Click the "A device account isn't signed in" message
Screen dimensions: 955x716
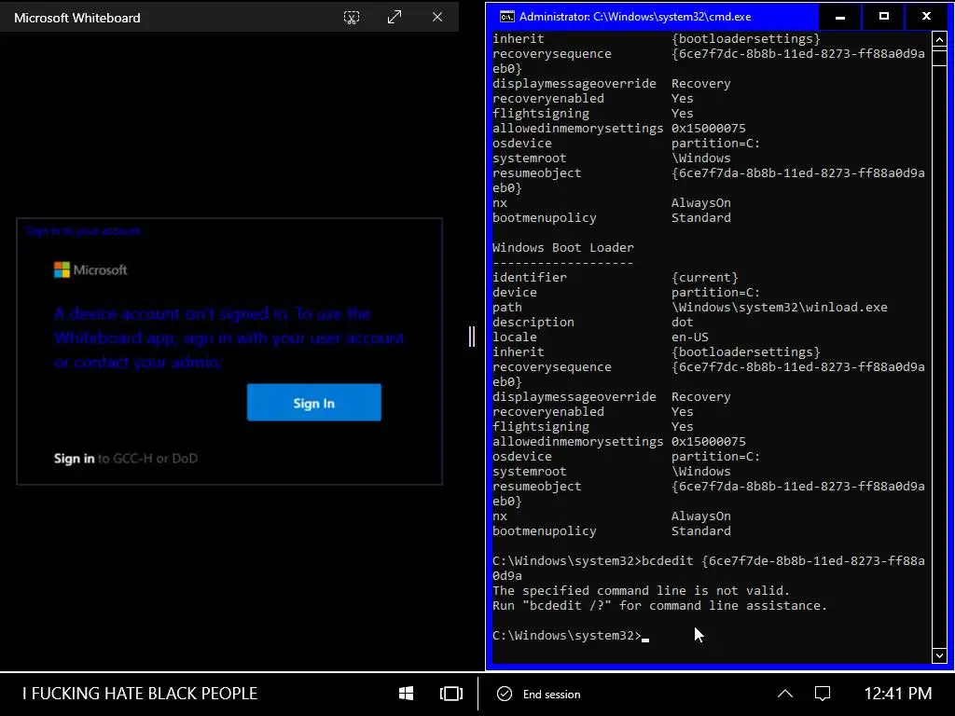[229, 337]
